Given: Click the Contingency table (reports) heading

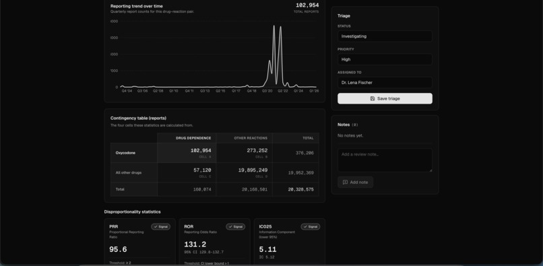Looking at the screenshot, I should (x=138, y=118).
